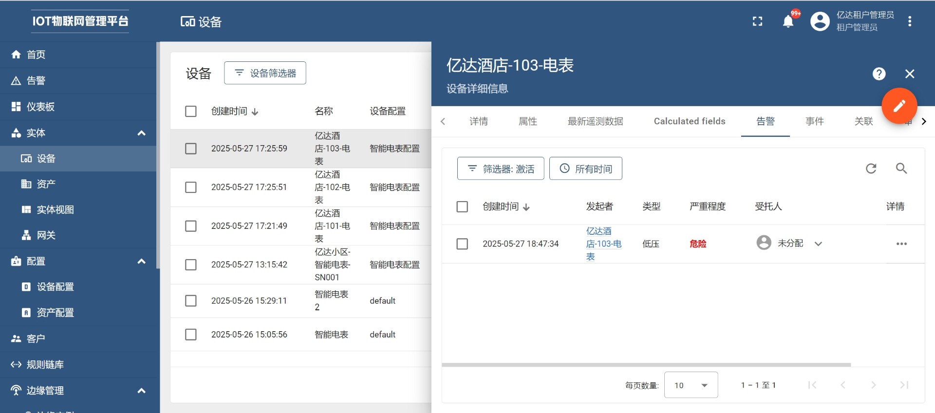
Task: Open the 亿达酒店-103-电表 originator link
Action: point(603,244)
